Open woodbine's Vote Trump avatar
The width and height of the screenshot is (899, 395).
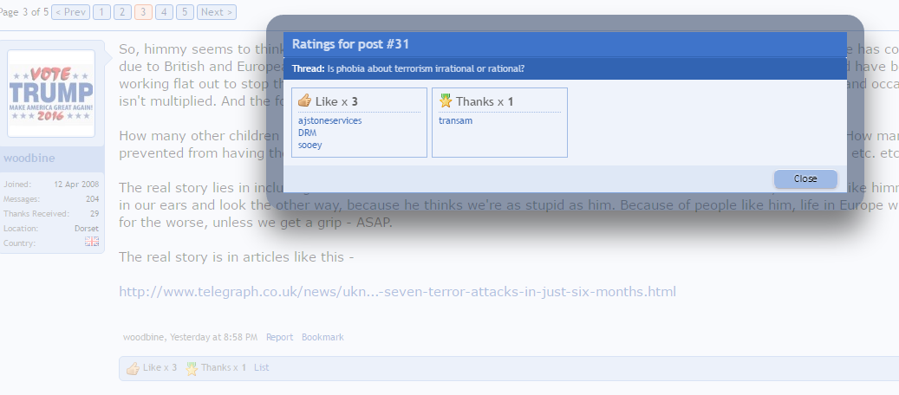pyautogui.click(x=51, y=94)
